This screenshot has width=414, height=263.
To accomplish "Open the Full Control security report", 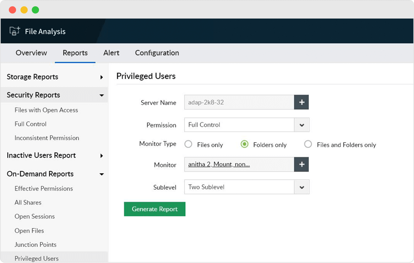I will pyautogui.click(x=30, y=124).
